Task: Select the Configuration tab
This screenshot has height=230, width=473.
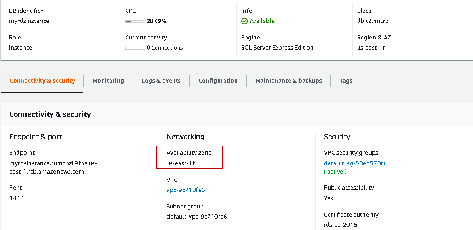Action: (x=218, y=81)
